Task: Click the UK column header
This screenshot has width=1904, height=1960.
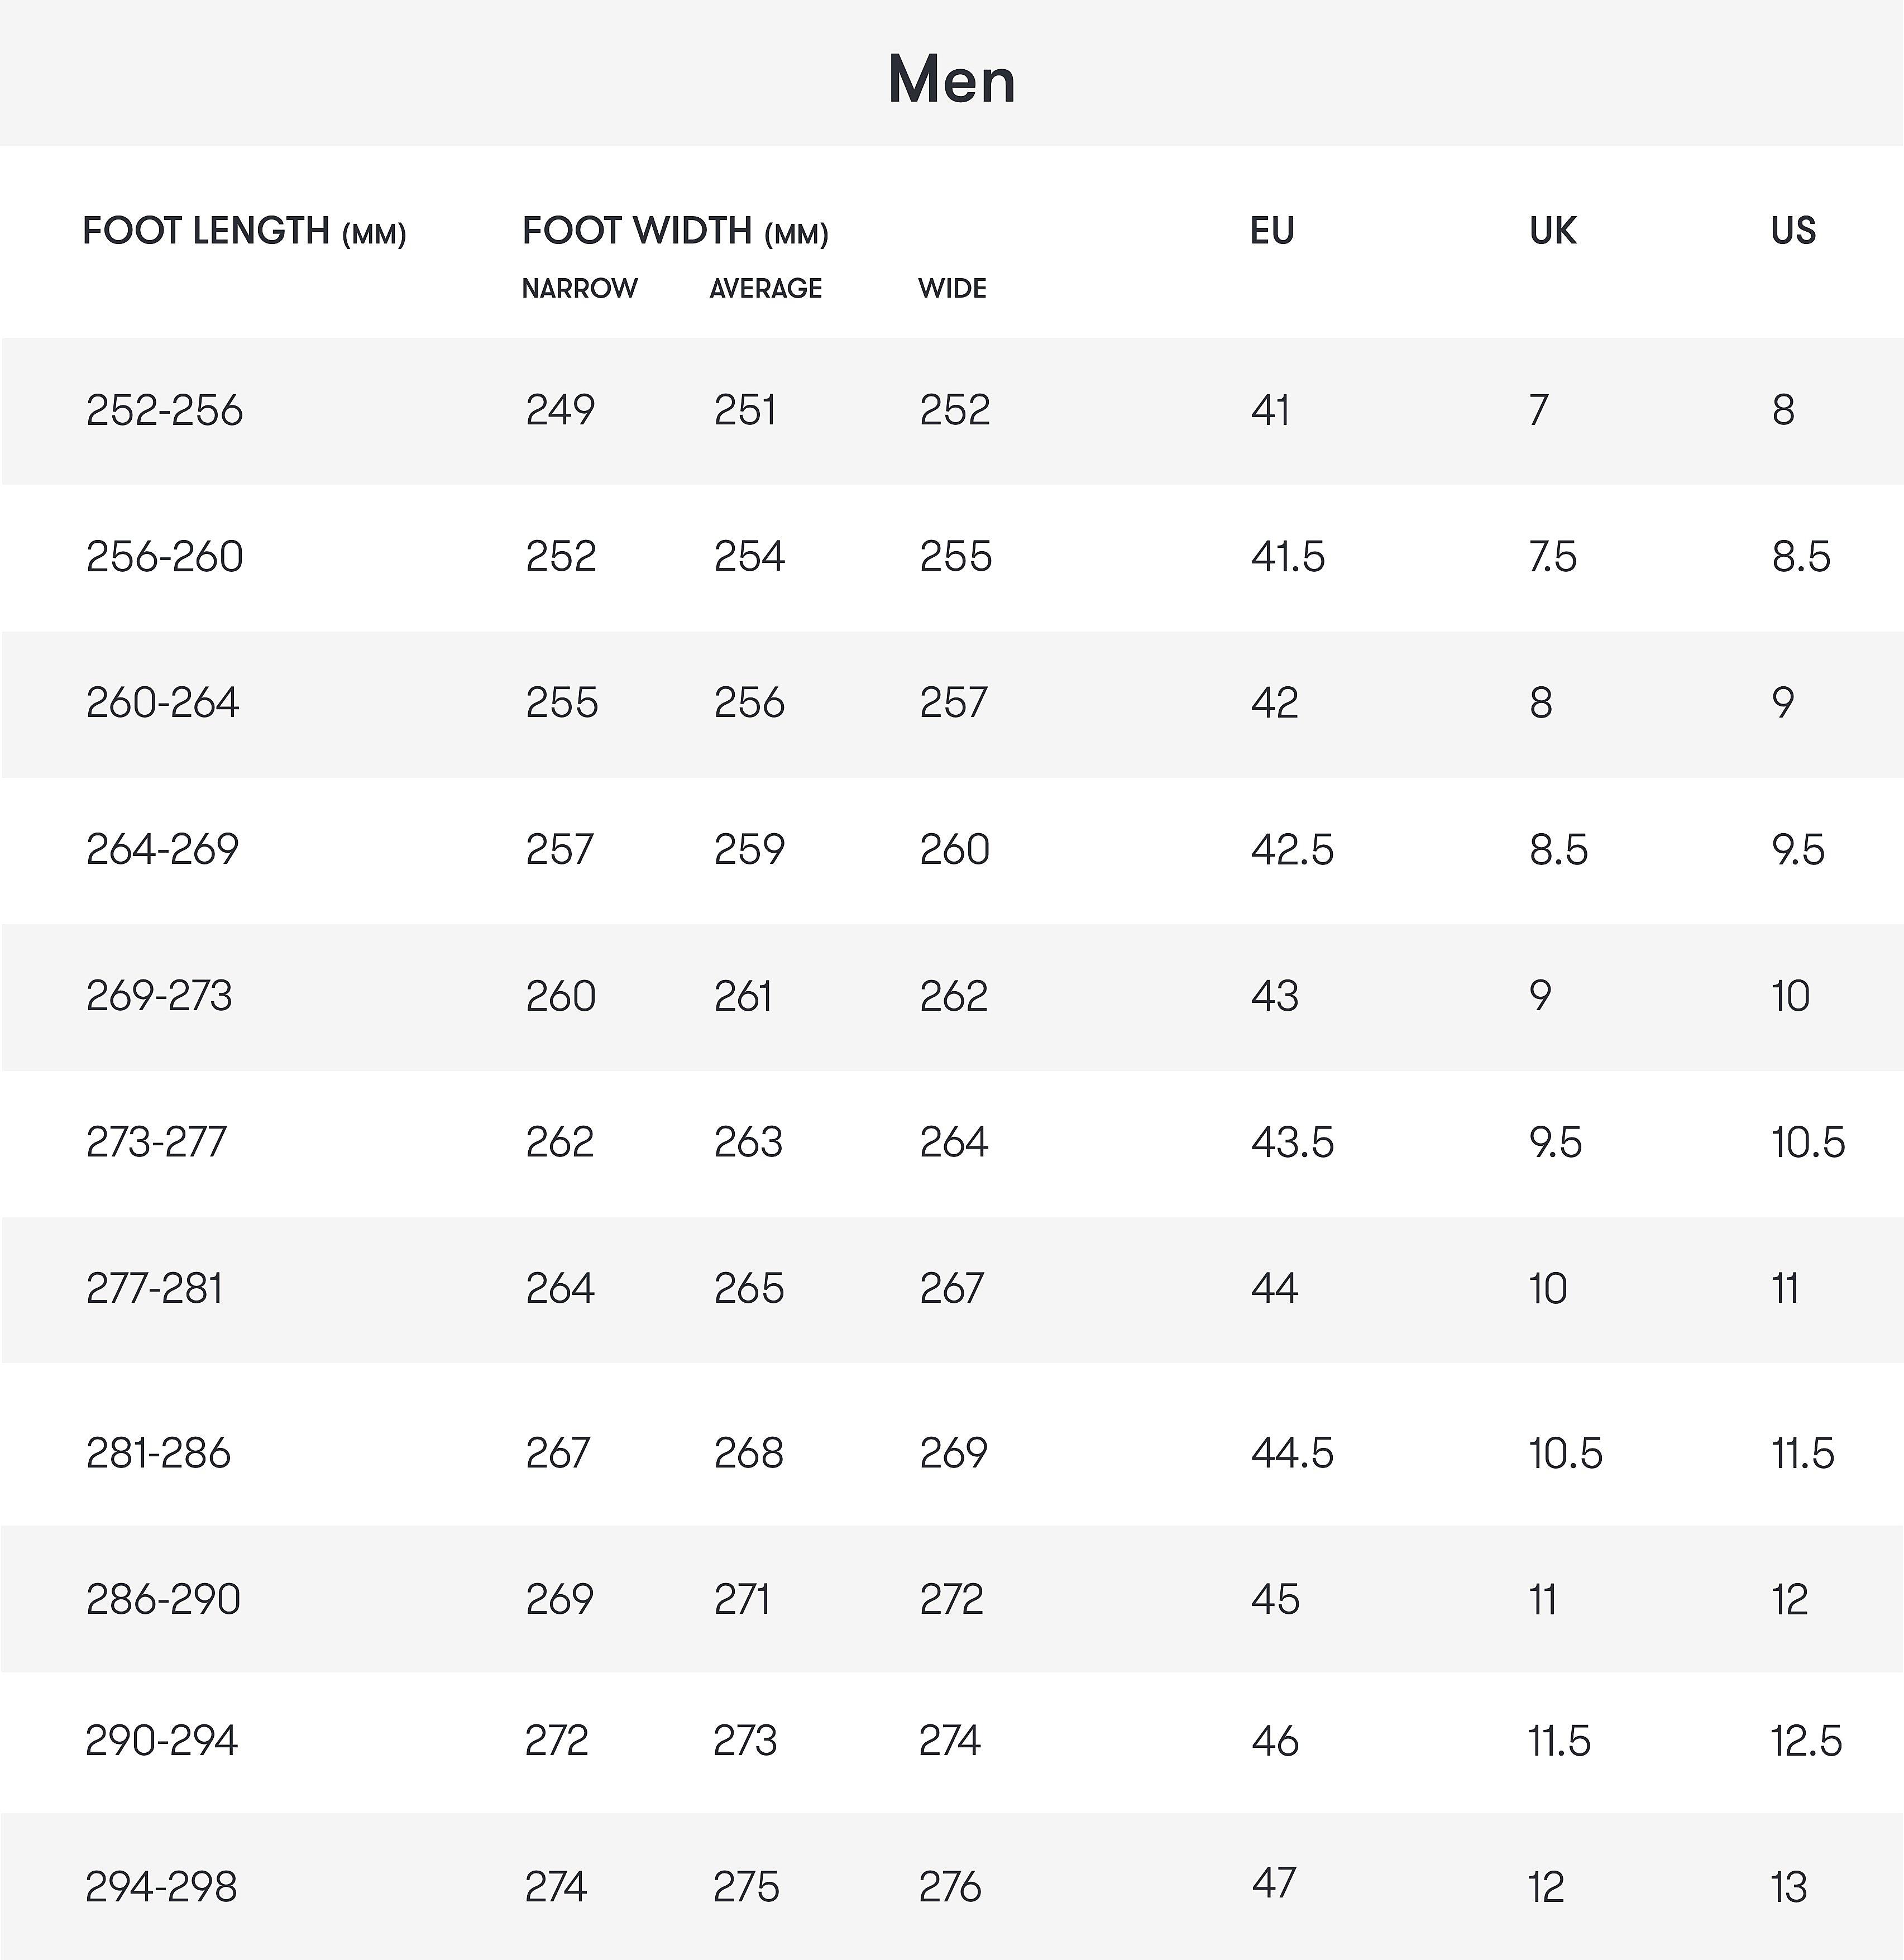Action: tap(1552, 231)
